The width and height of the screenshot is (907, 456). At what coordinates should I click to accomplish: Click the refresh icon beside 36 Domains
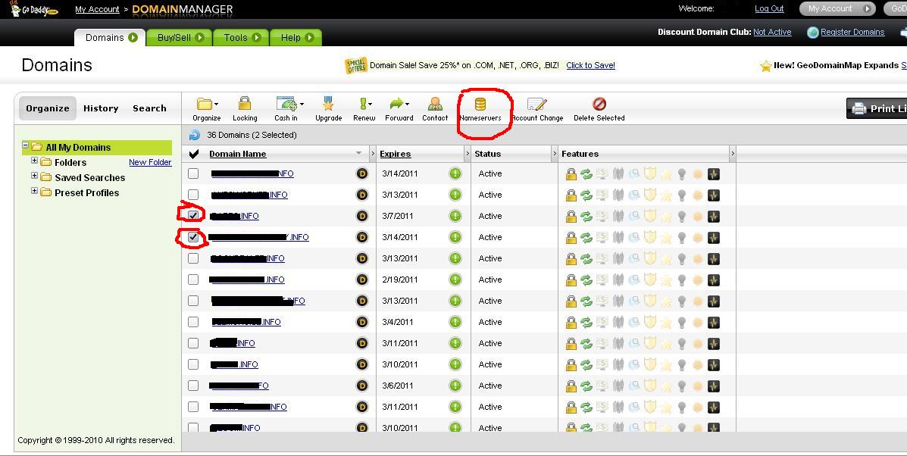[x=195, y=136]
